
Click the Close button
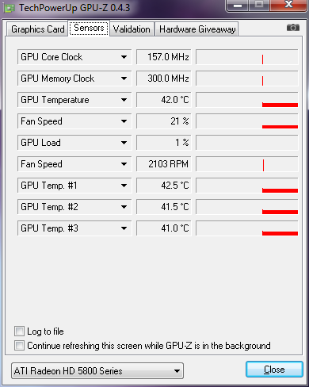point(274,369)
